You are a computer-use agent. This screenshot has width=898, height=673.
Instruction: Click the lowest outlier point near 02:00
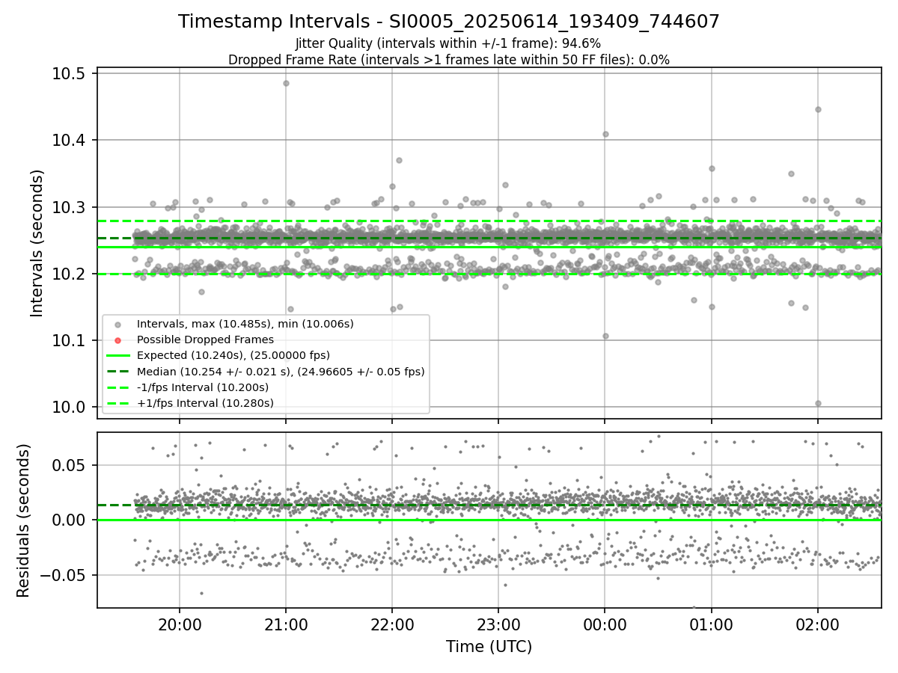(x=818, y=403)
